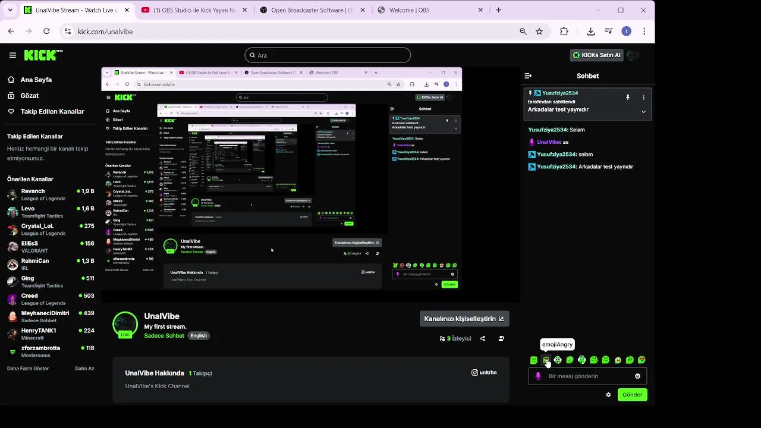
Task: Click the Gözat browse icon
Action: (11, 96)
